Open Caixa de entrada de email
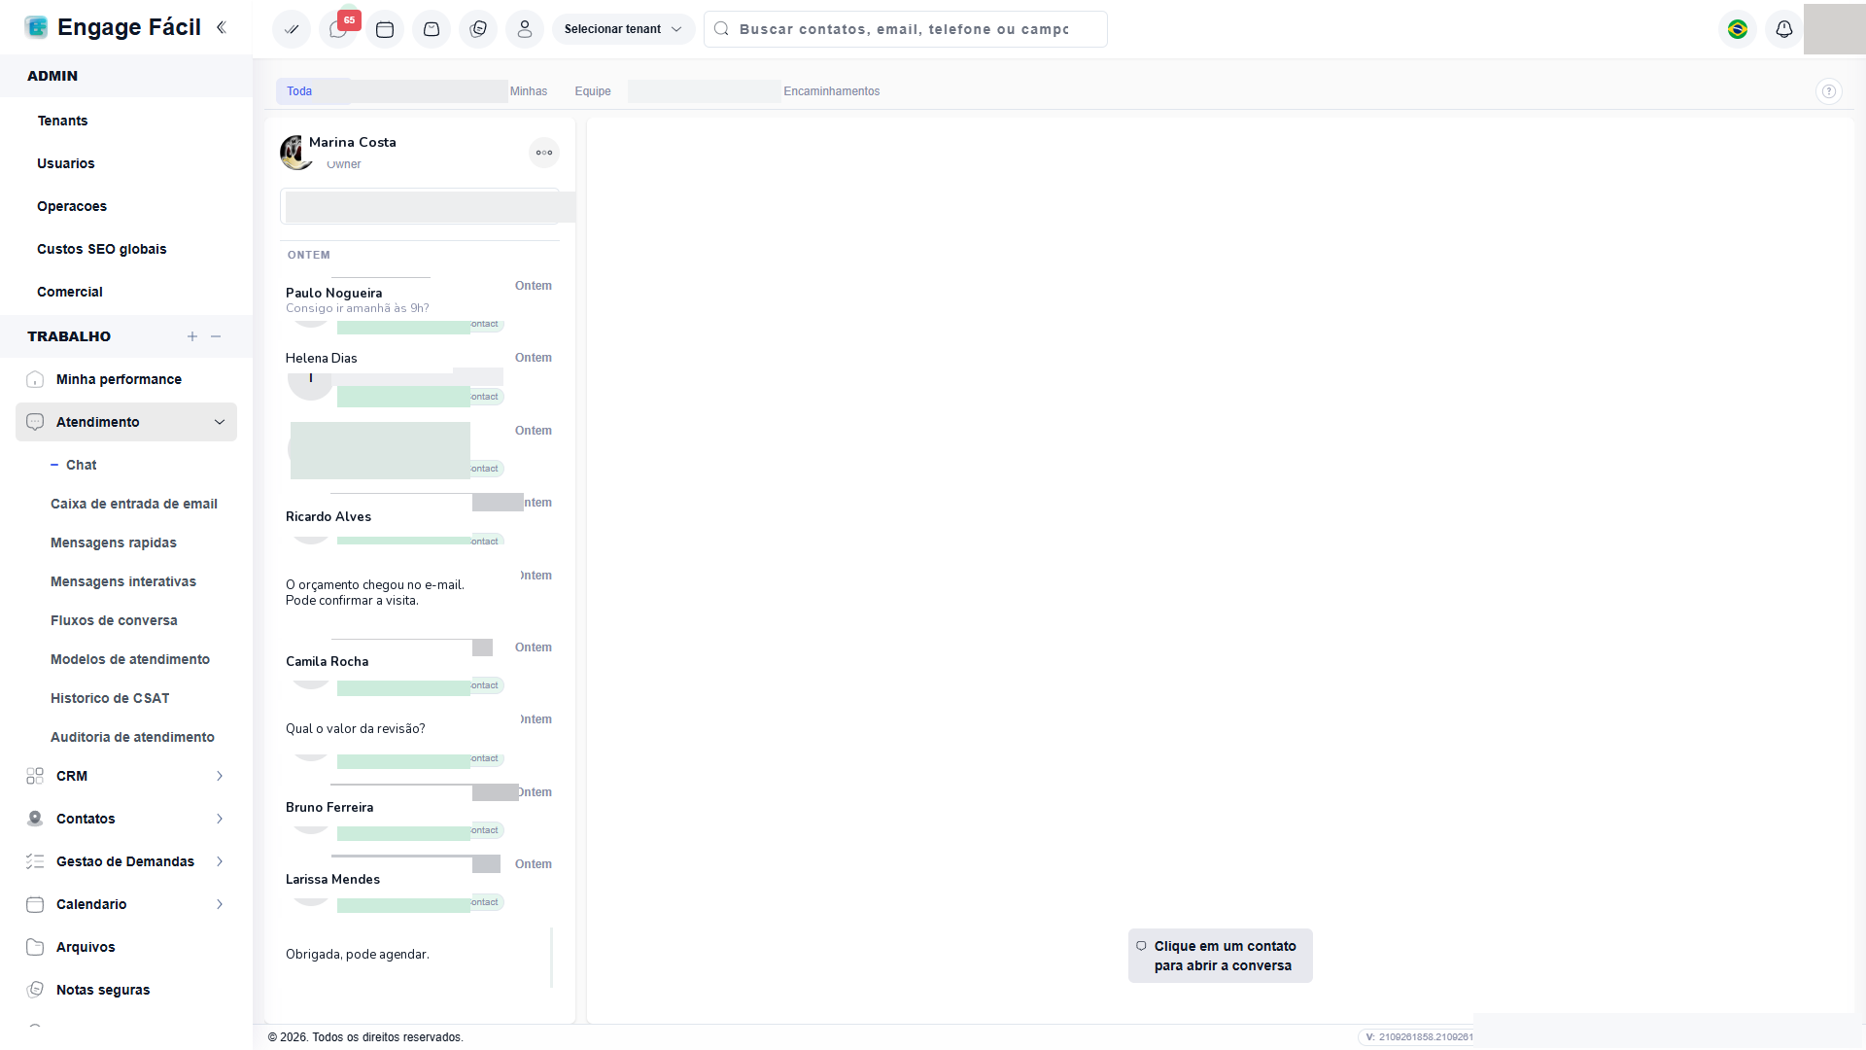Screen dimensions: 1866x1050 [x=134, y=504]
